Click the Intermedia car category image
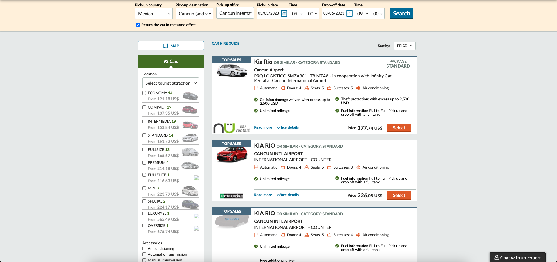557x262 pixels. (190, 124)
